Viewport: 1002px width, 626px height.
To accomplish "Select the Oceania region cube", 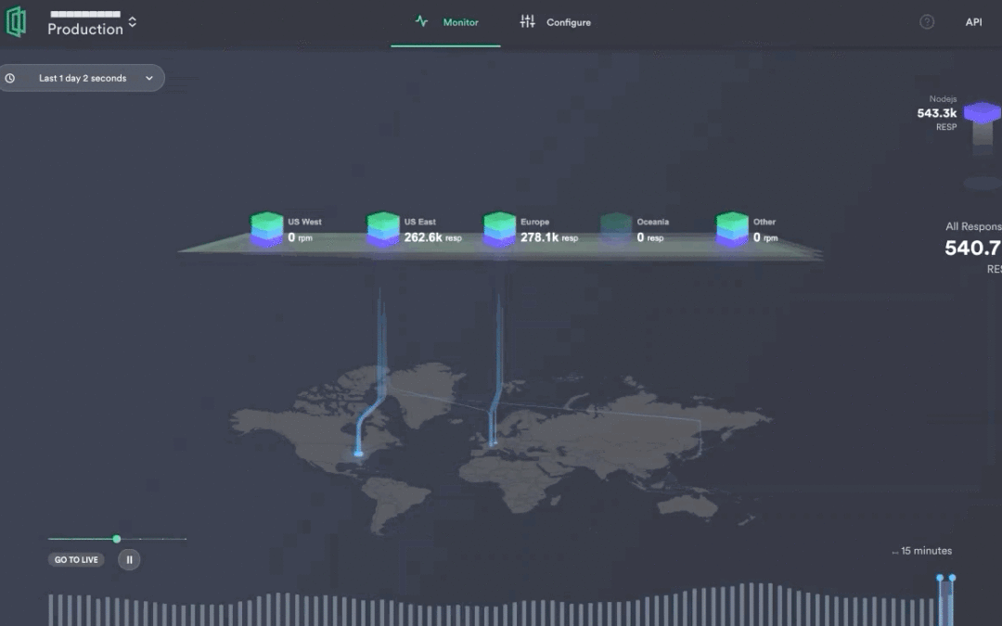I will [616, 229].
